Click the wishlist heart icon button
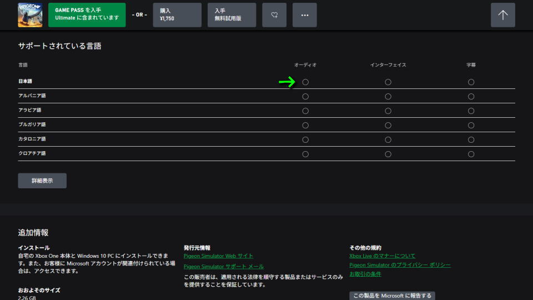Screen dimensions: 533x300 click(x=274, y=15)
